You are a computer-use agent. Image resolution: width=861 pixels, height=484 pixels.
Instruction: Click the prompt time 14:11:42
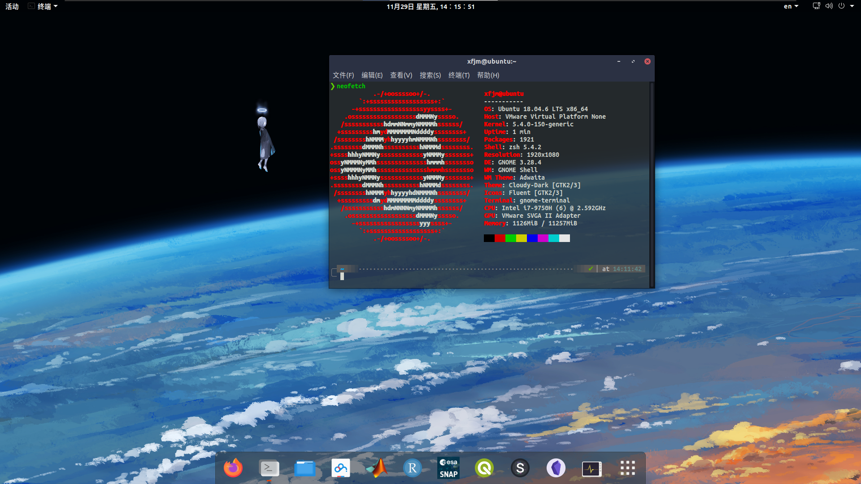tap(627, 269)
